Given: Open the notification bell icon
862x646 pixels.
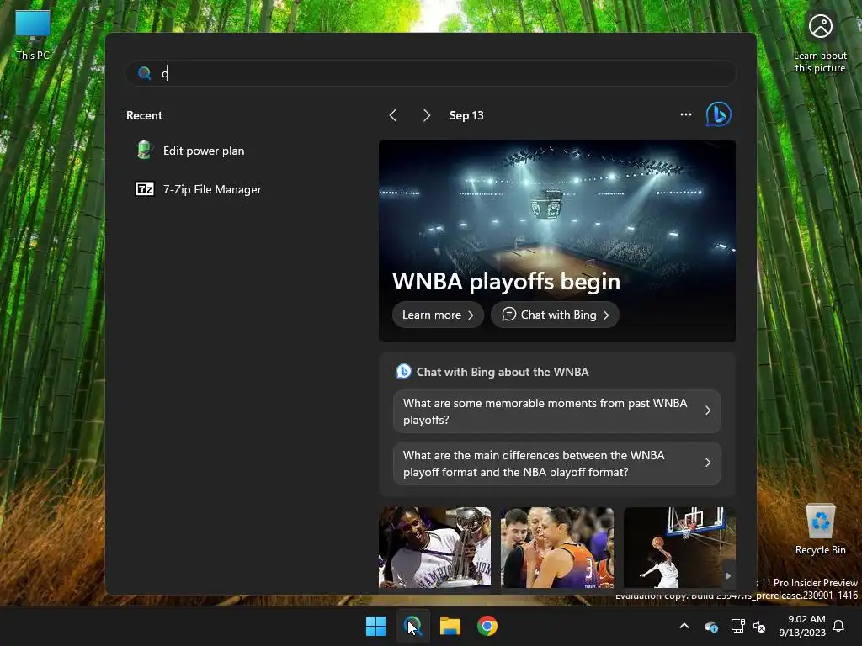Looking at the screenshot, I should click(839, 626).
